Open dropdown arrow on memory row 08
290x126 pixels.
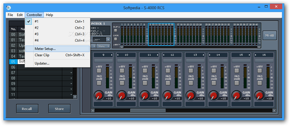(x=71, y=78)
